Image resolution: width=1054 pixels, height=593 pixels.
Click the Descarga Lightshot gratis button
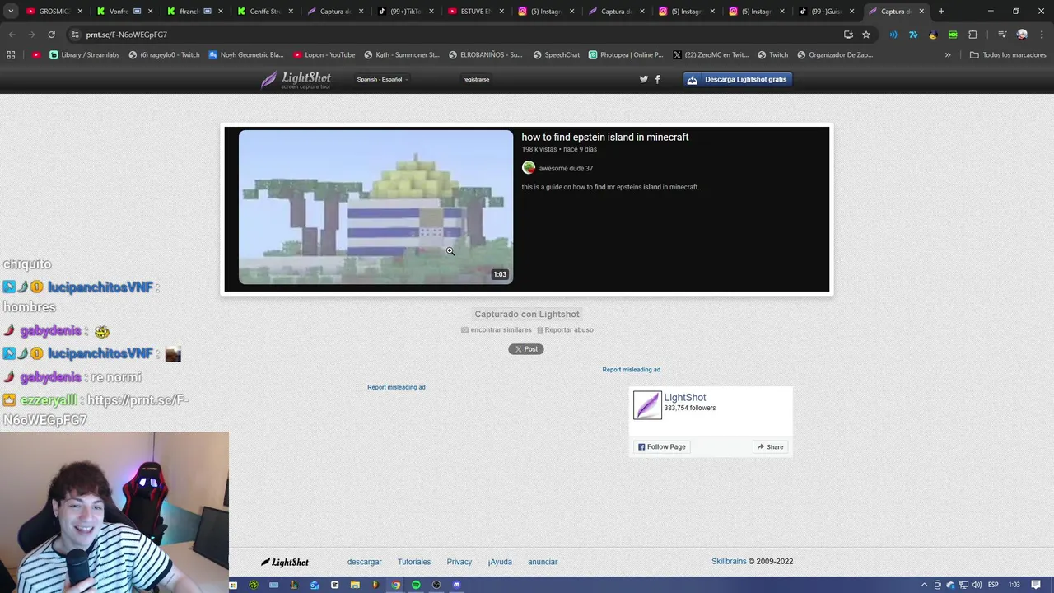click(x=738, y=79)
